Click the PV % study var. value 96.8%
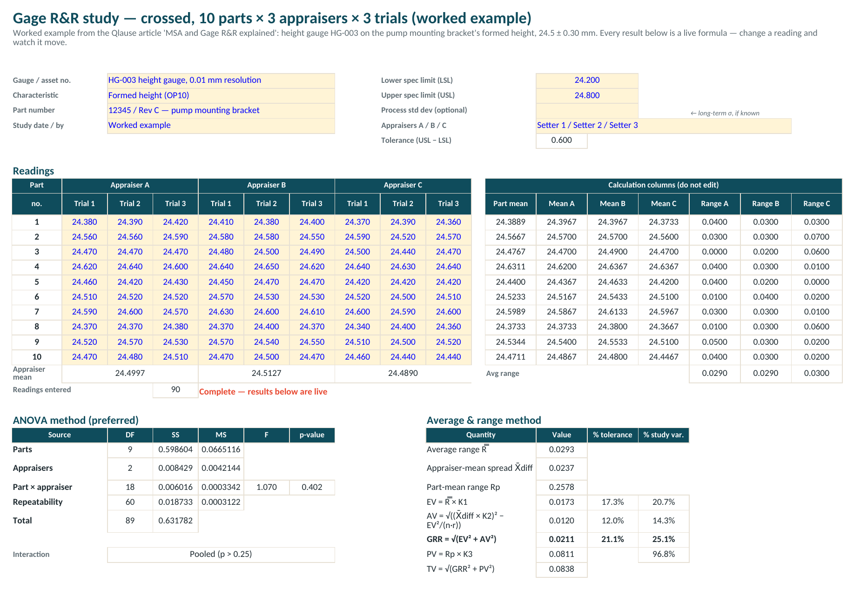Image resolution: width=854 pixels, height=589 pixels. click(x=664, y=555)
